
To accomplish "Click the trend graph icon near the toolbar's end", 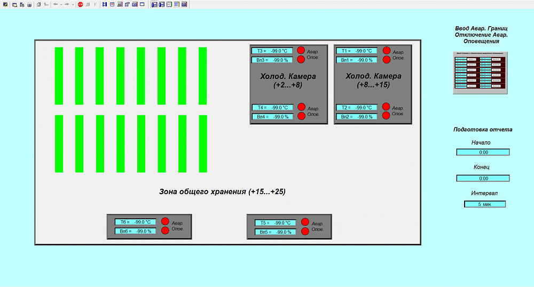I will tap(169, 4).
